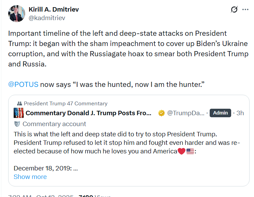Click the Commentary account label text

[x=54, y=124]
